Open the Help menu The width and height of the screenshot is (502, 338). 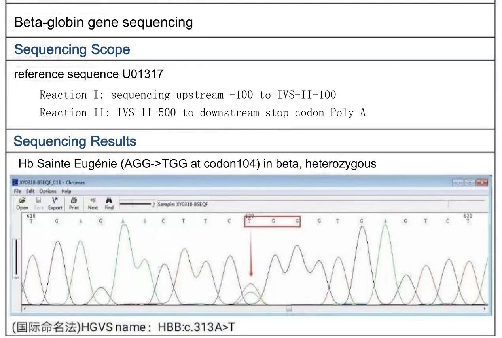coord(66,191)
